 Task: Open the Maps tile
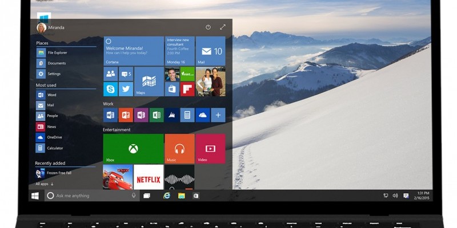(149, 82)
